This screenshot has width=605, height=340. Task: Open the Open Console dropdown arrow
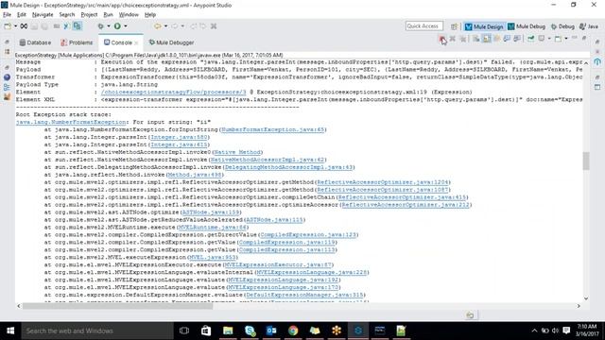(x=566, y=39)
